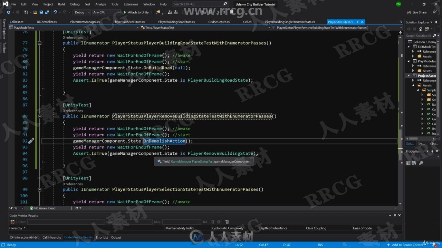Click the Save floppy disk icon

click(41, 12)
